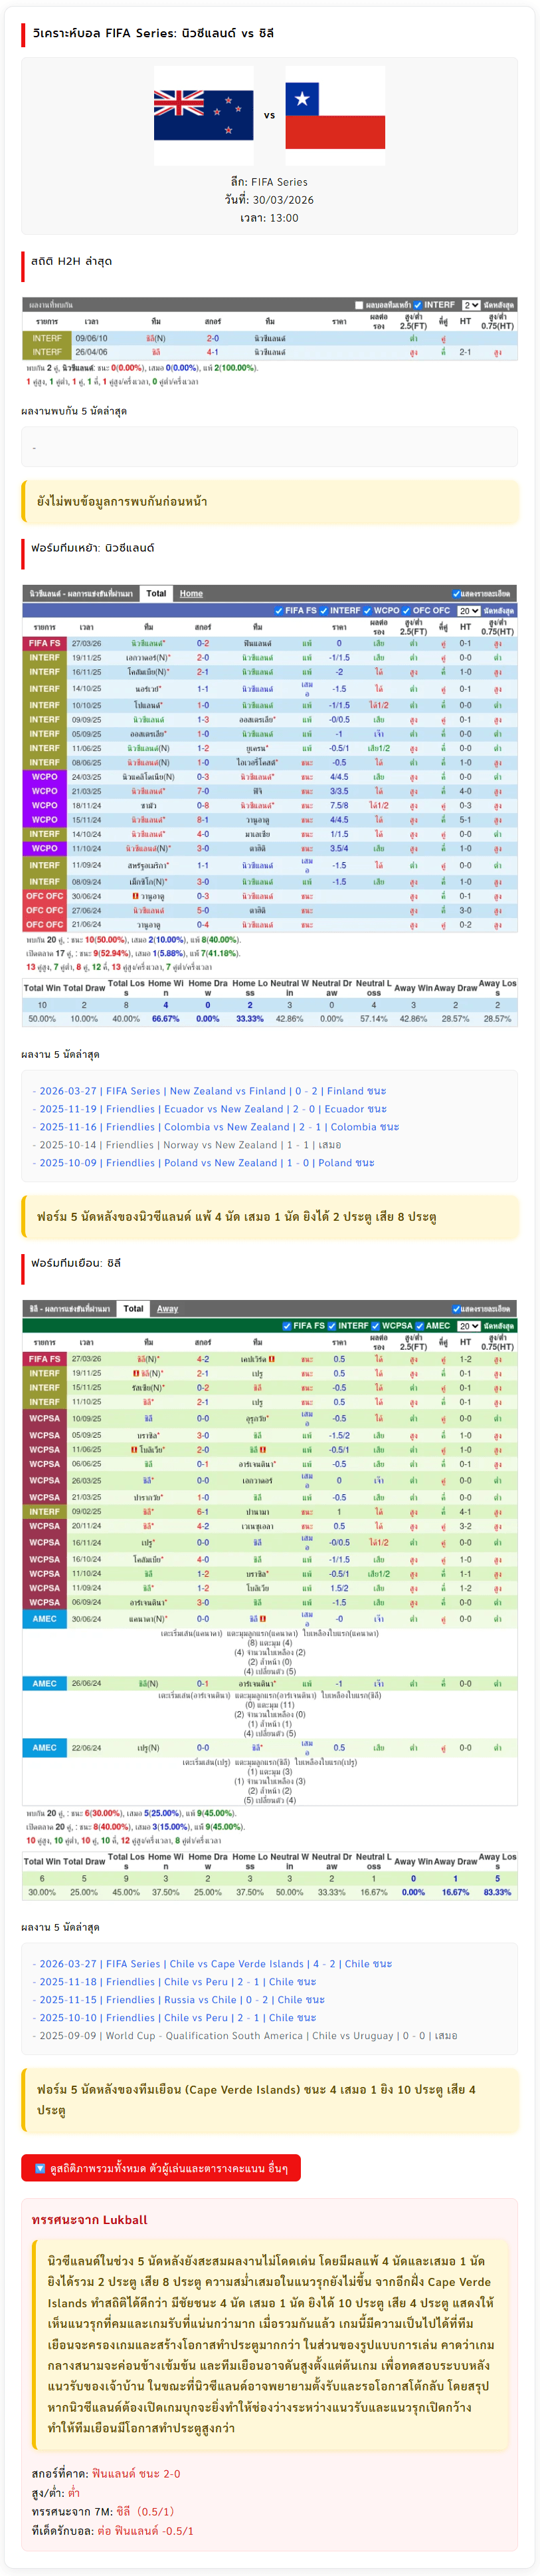This screenshot has height=2576, width=540.
Task: Click the red view all statistics button
Action: click(x=161, y=2168)
